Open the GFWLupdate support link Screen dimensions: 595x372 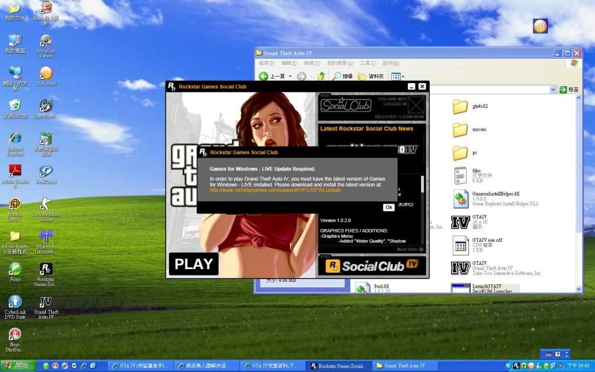[275, 190]
